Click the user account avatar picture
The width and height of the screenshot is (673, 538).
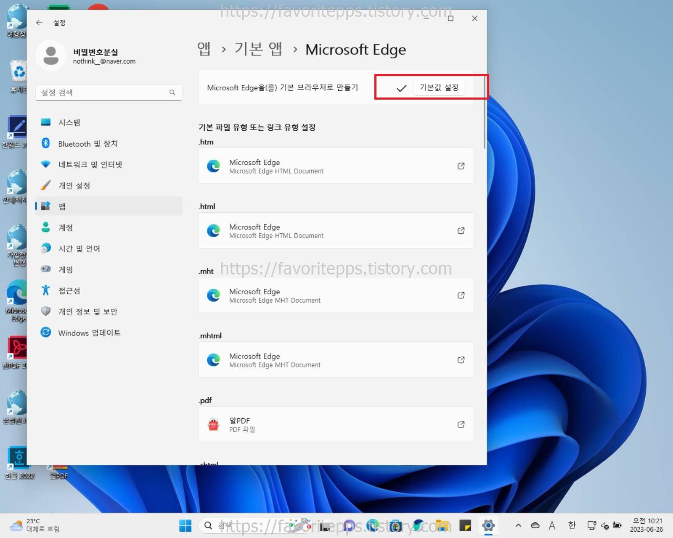coord(51,56)
